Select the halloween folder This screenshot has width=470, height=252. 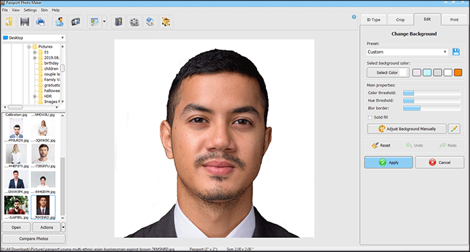(52, 90)
